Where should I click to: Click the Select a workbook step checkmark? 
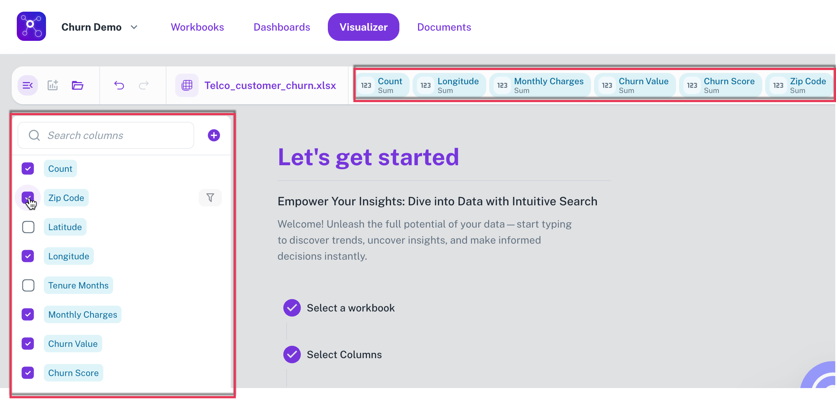click(x=292, y=308)
